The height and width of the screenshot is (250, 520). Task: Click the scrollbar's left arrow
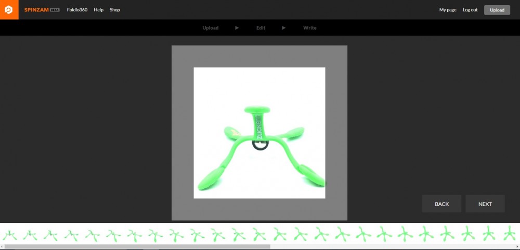point(2,247)
